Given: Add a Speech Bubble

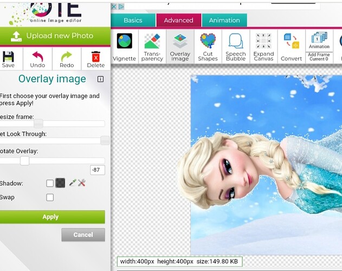Looking at the screenshot, I should [236, 42].
